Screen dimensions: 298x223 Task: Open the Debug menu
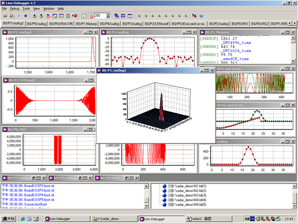(x=15, y=9)
